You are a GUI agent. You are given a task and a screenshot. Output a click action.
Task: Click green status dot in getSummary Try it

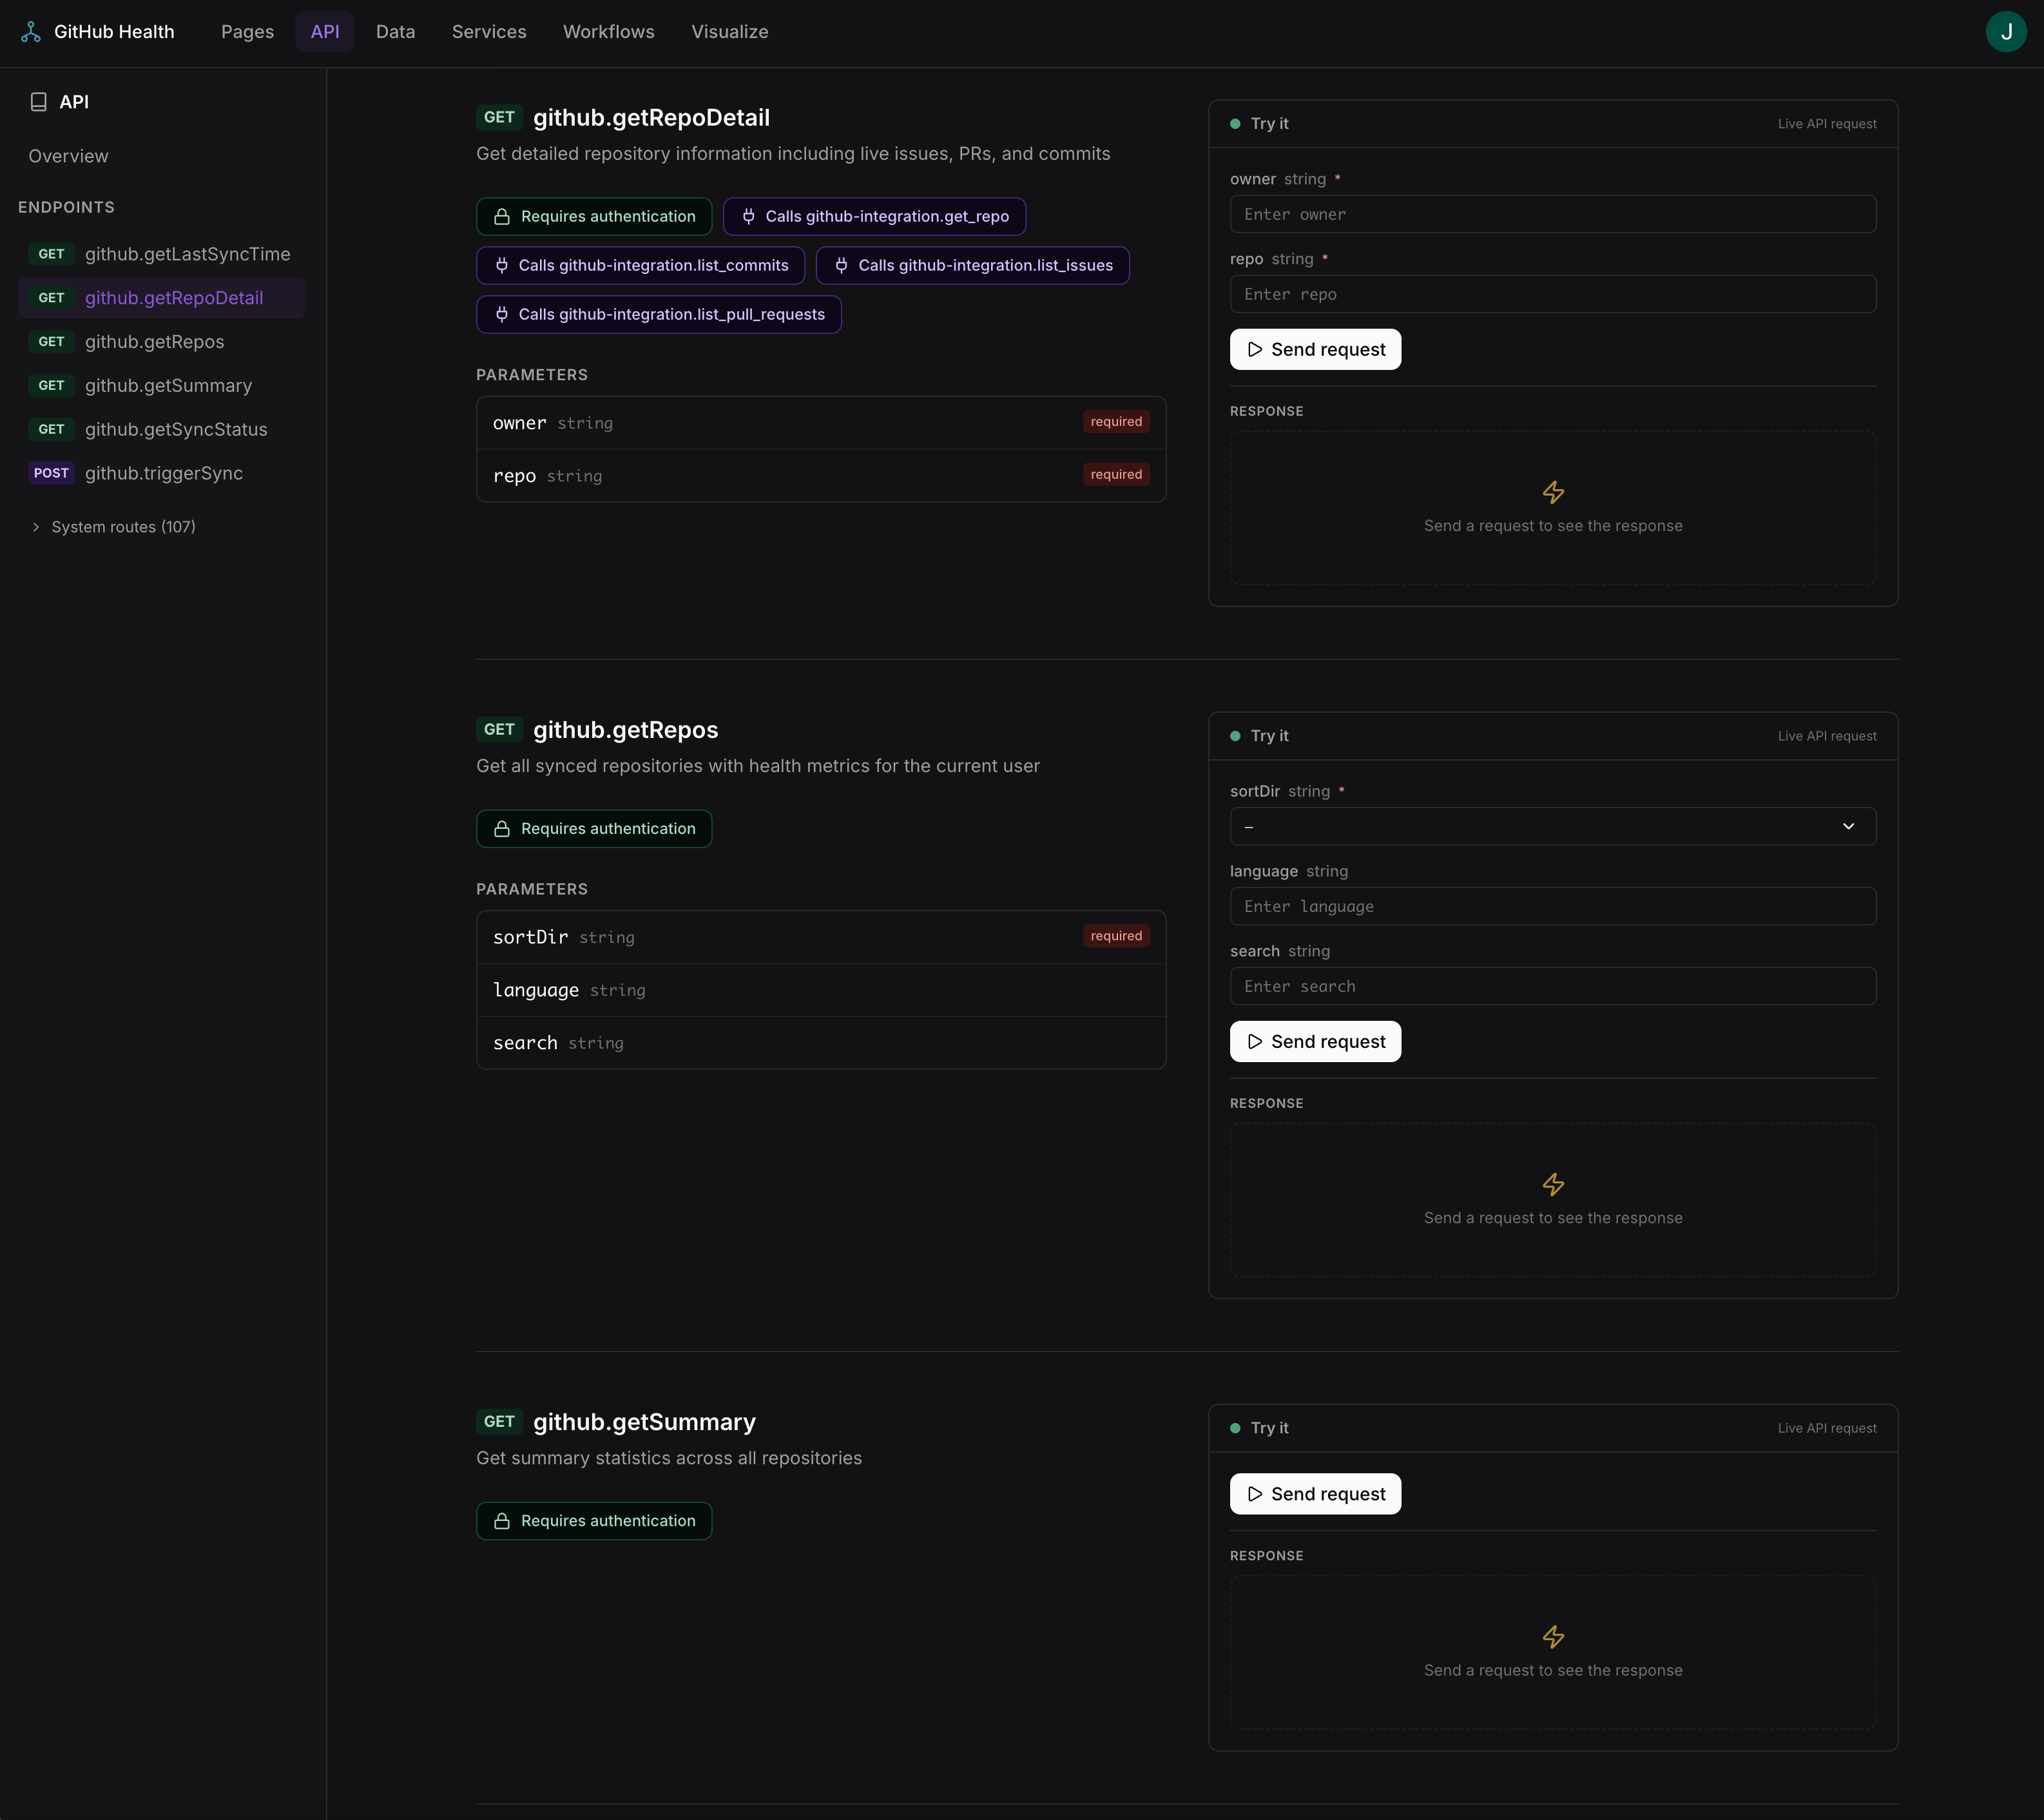[x=1235, y=1428]
